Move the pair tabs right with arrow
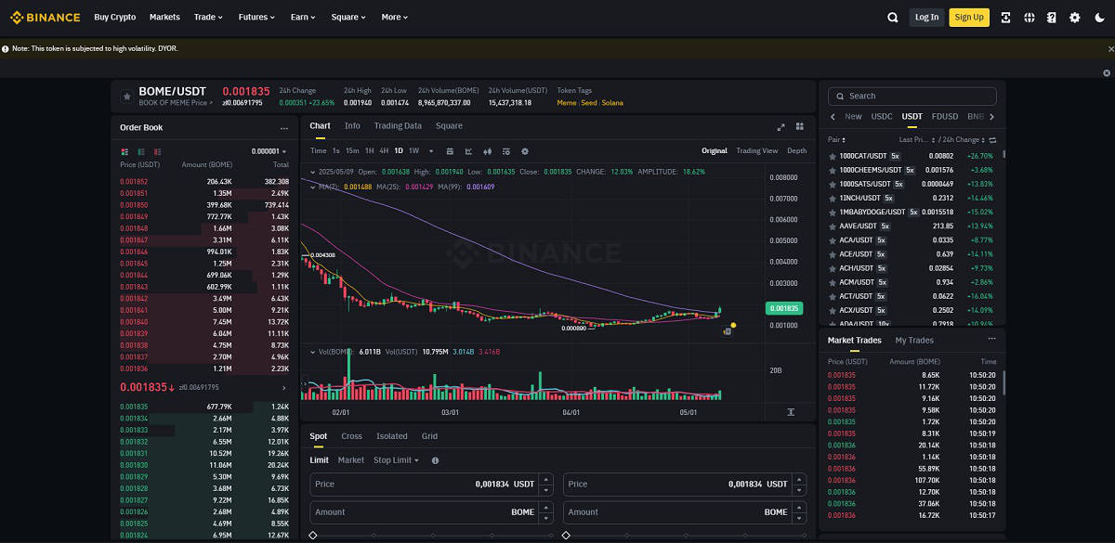This screenshot has height=543, width=1115. (991, 117)
